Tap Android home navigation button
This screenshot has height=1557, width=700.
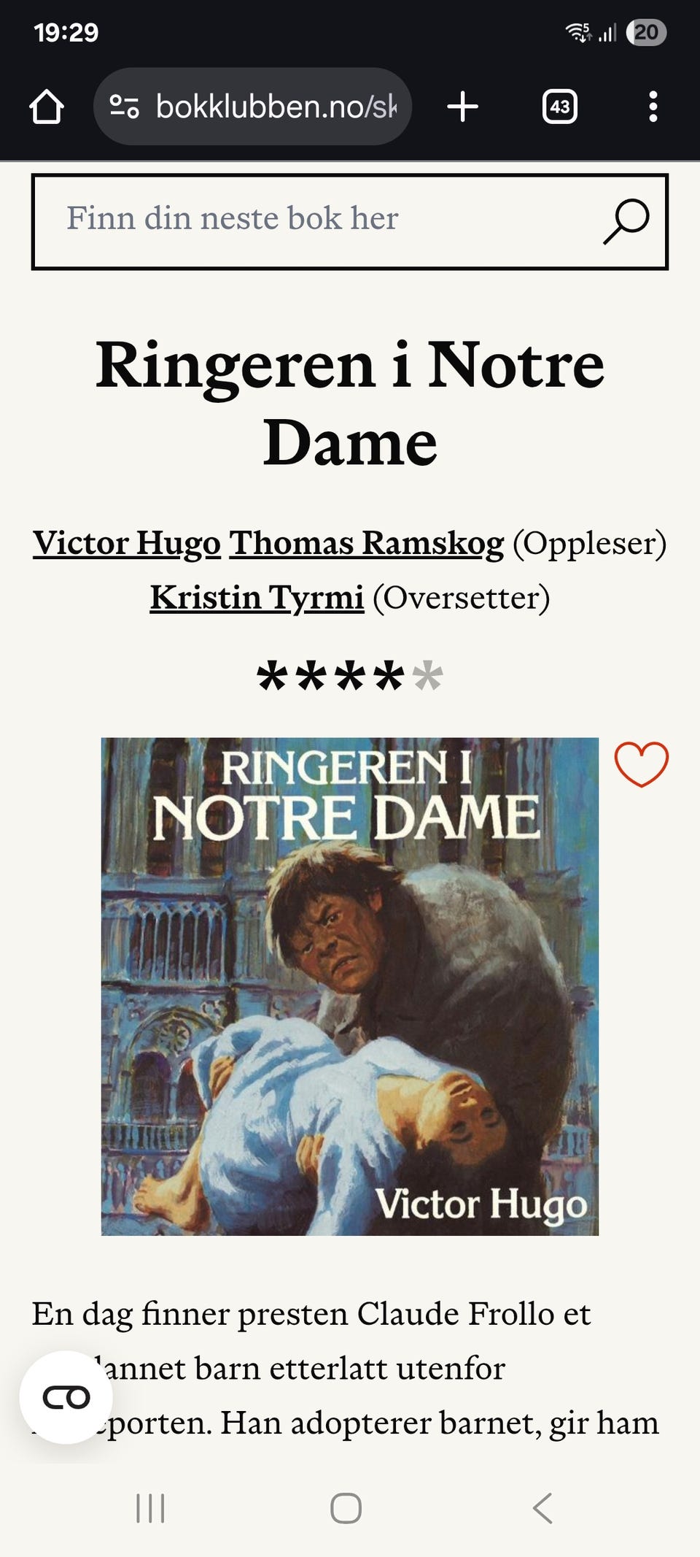pyautogui.click(x=346, y=1508)
